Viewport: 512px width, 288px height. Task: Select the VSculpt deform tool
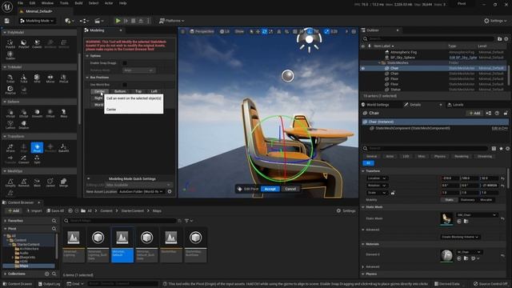[10, 113]
